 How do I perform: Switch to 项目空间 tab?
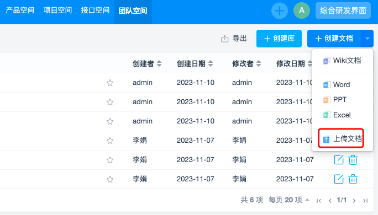click(x=57, y=10)
